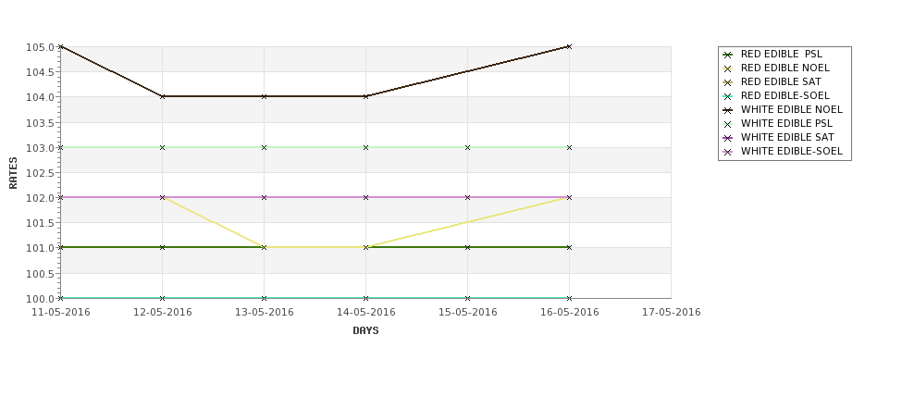
Task: Click the 102.0 data point on 15-05-2016
Action: 467,197
